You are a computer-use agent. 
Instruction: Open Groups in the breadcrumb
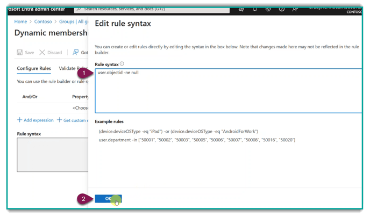pyautogui.click(x=67, y=22)
